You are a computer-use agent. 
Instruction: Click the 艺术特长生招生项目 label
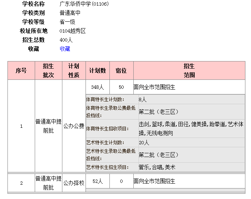click(x=108, y=167)
